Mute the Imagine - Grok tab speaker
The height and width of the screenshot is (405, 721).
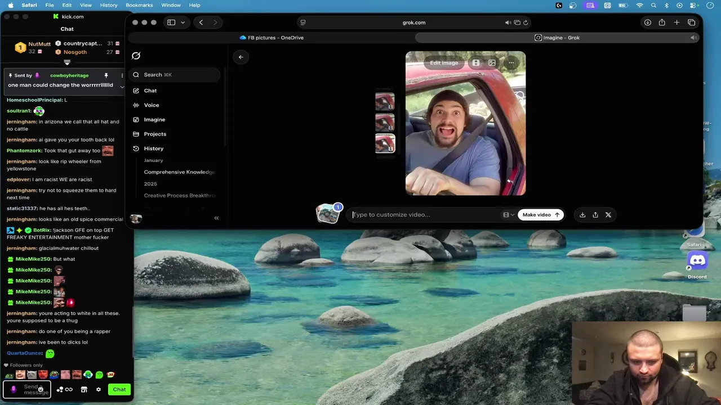[693, 38]
